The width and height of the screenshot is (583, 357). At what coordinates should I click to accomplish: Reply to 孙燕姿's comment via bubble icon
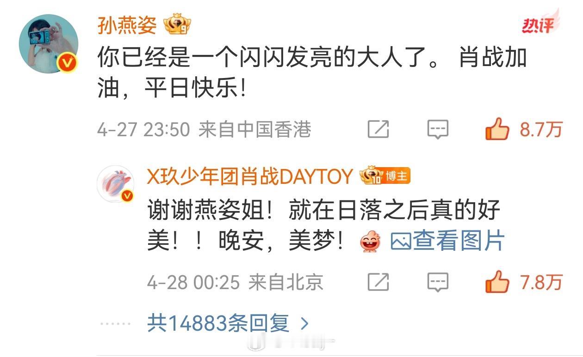[x=437, y=130]
